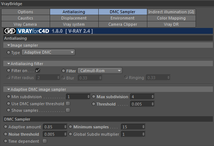
Task: Click animation dot beside Noise threshold
Action: 6,134
